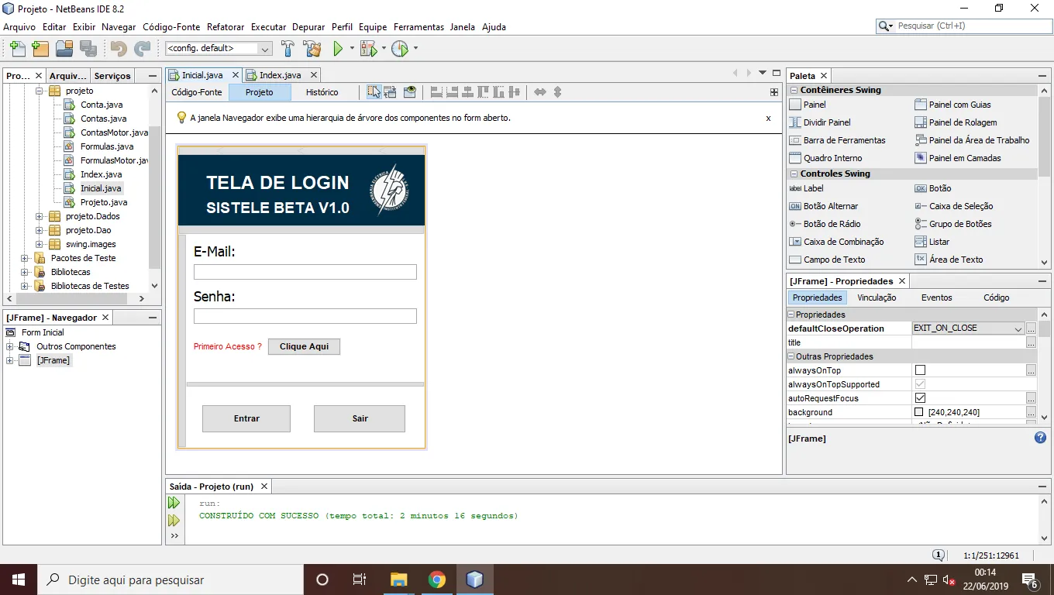Open the config. default dropdown
1054x595 pixels.
pos(219,49)
